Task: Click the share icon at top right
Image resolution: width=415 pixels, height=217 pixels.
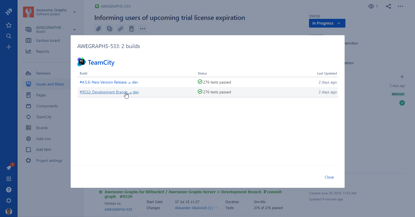Action: click(388, 6)
